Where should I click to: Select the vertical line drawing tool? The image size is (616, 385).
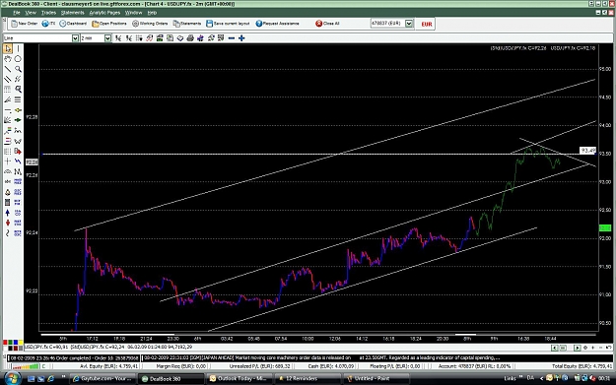pyautogui.click(x=18, y=48)
